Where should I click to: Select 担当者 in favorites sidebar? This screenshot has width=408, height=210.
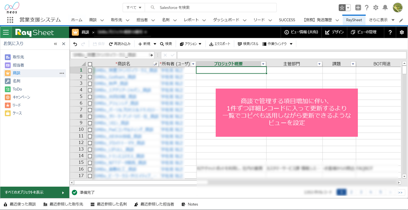point(18,65)
